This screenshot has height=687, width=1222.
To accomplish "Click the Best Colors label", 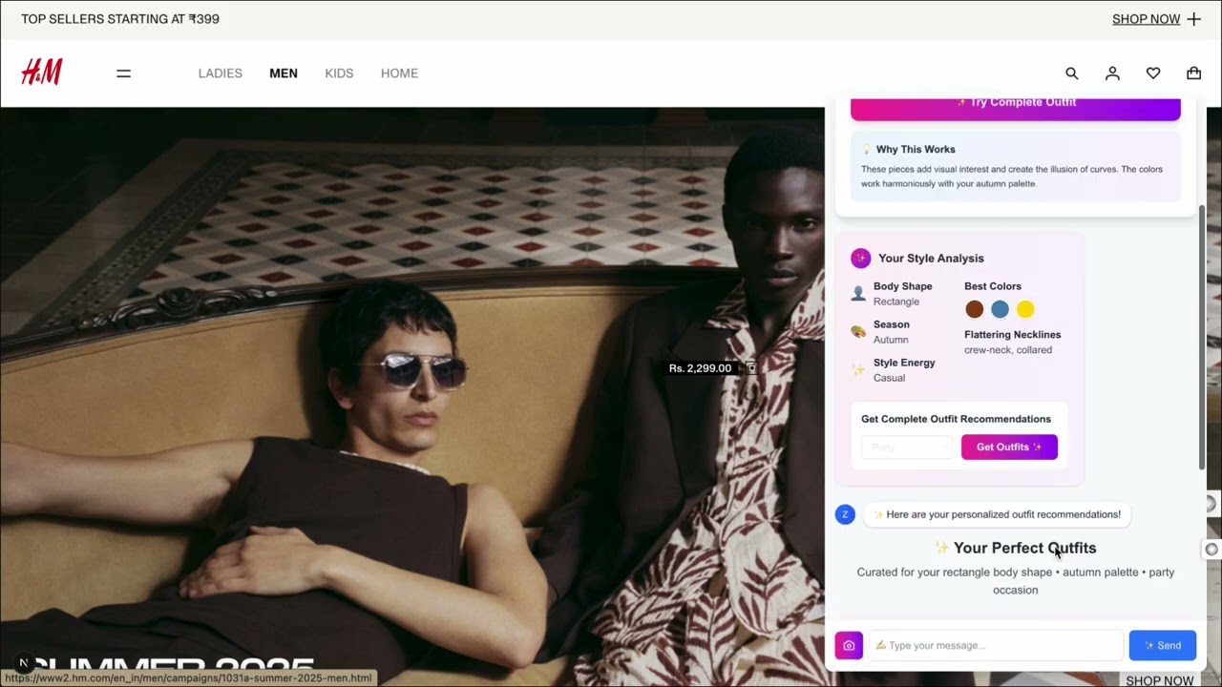I will (x=993, y=286).
